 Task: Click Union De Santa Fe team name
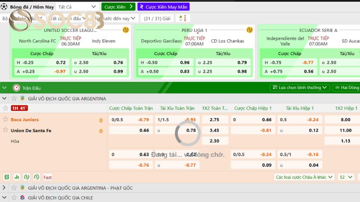(x=31, y=131)
